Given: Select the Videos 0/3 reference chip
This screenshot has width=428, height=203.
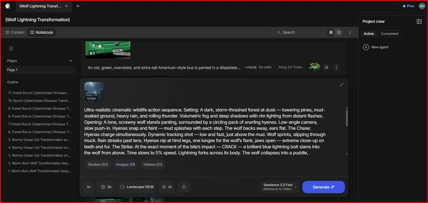Looking at the screenshot, I should pyautogui.click(x=153, y=165).
